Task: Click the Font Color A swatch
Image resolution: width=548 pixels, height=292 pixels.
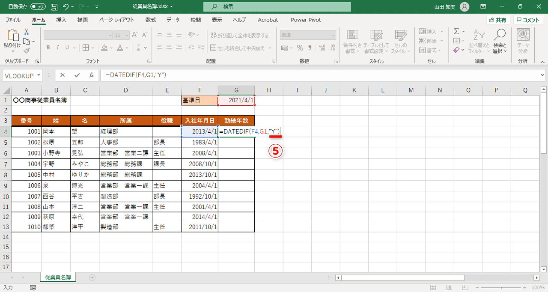Action: (121, 48)
